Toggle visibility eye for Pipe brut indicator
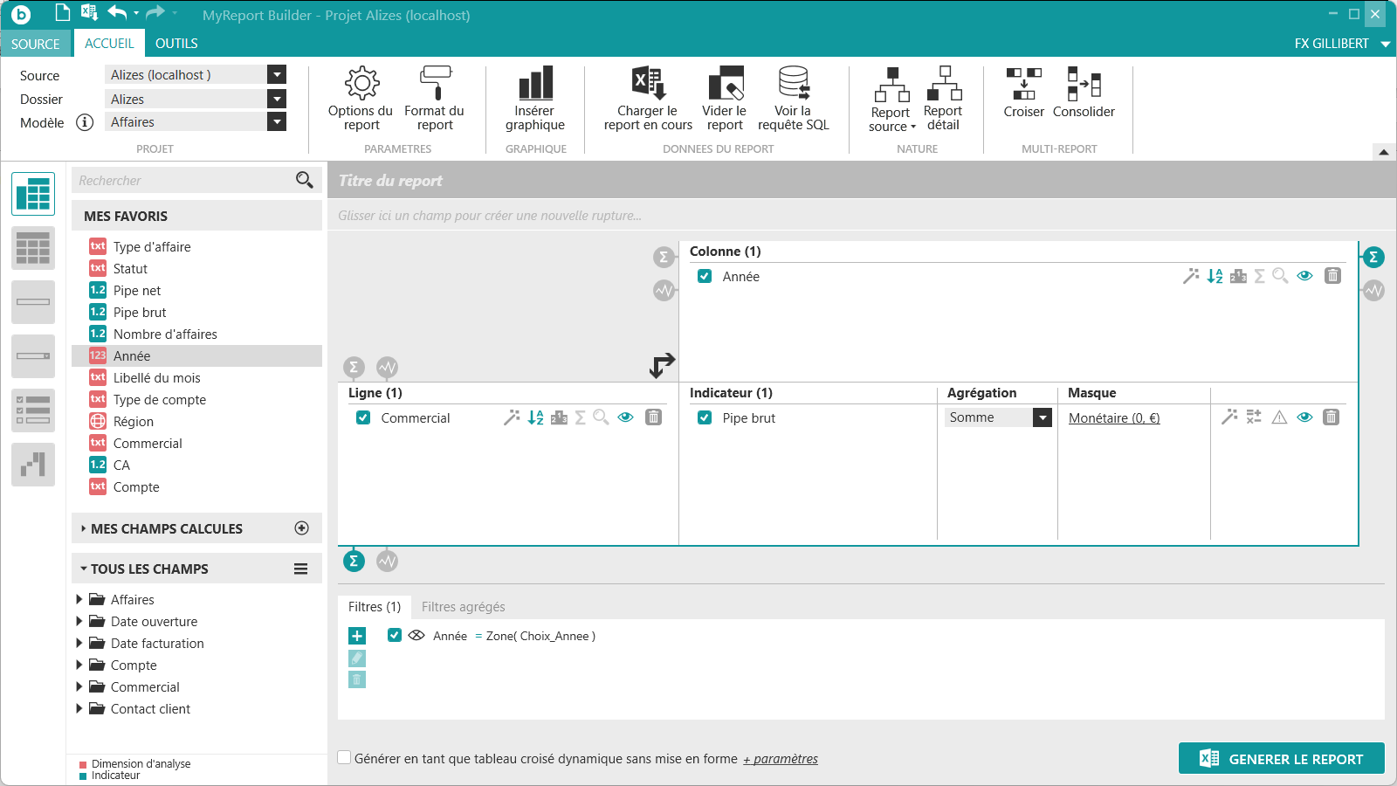Image resolution: width=1397 pixels, height=786 pixels. tap(1304, 417)
